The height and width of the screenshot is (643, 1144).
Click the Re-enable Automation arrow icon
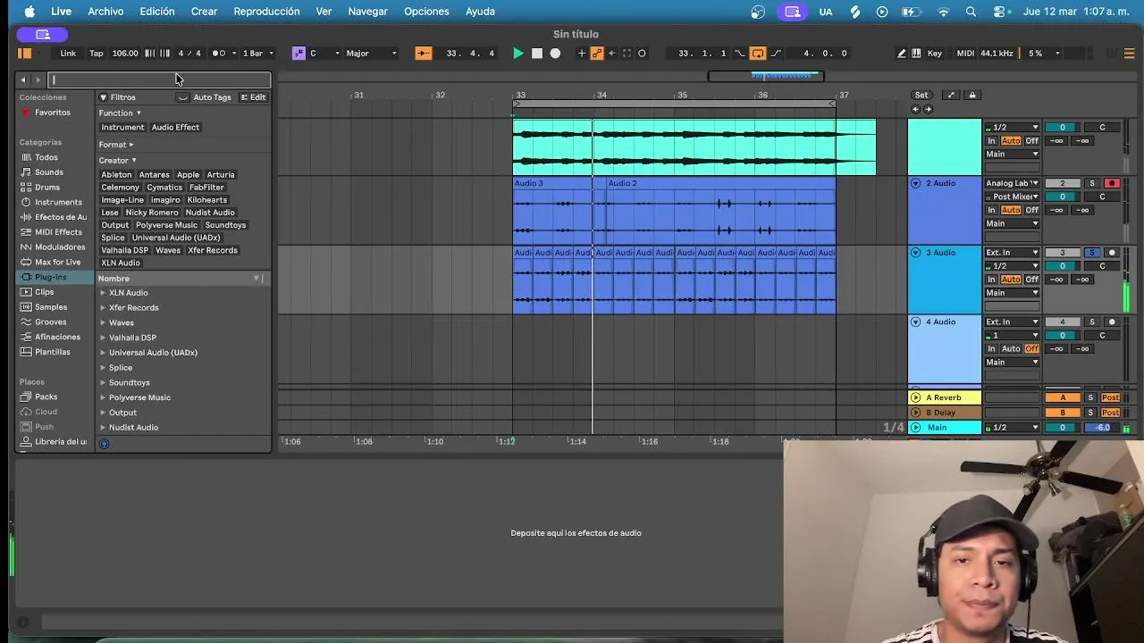point(612,54)
